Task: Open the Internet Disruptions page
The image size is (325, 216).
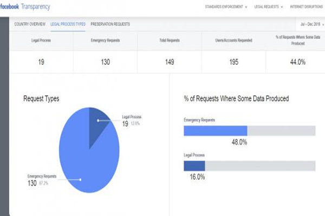Action: coord(307,7)
